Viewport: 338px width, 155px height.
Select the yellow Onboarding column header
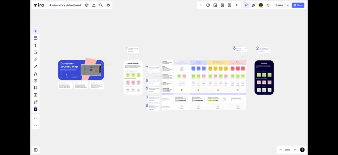pos(218,62)
